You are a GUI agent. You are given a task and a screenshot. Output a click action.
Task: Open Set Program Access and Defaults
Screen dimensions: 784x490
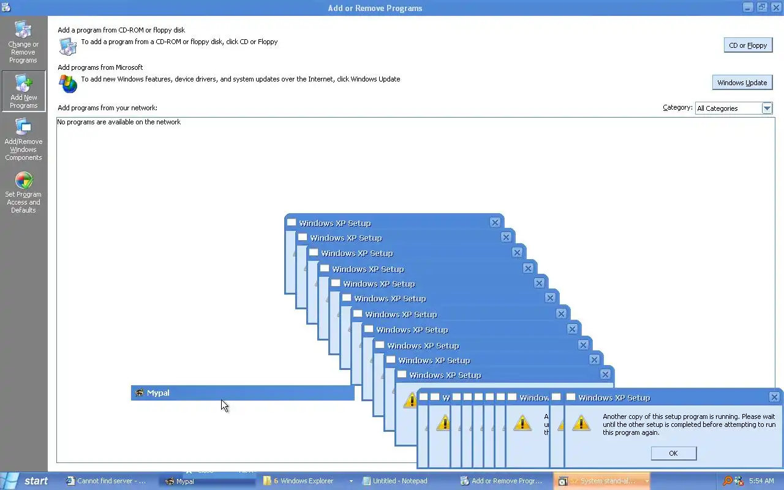point(23,192)
